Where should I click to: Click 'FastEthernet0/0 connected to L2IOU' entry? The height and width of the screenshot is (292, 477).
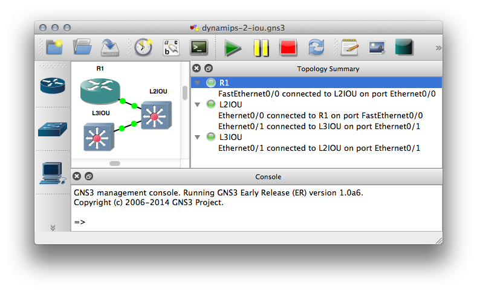pyautogui.click(x=327, y=94)
